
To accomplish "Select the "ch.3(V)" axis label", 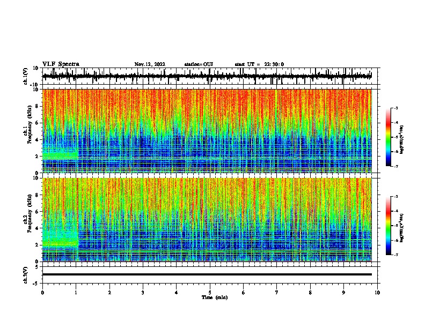I will coord(26,275).
